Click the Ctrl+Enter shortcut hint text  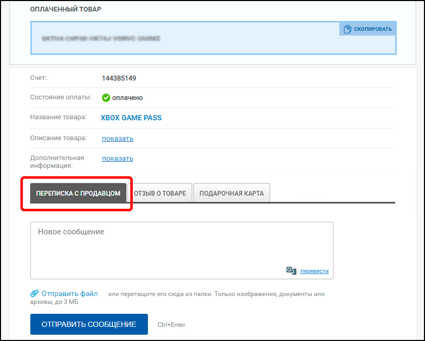171,325
